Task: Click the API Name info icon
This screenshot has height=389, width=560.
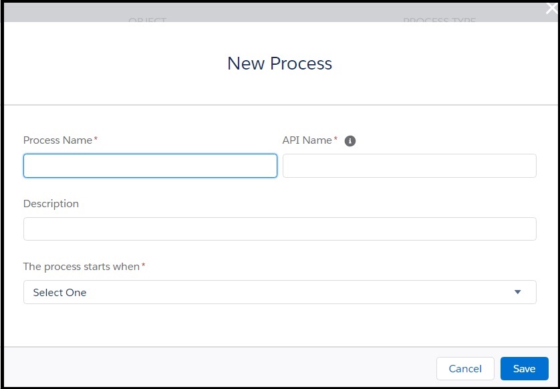Action: pyautogui.click(x=350, y=141)
